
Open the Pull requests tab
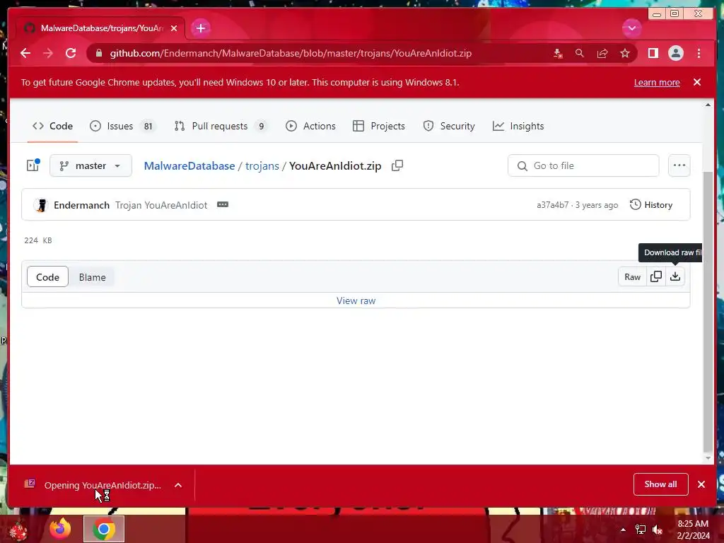(221, 126)
